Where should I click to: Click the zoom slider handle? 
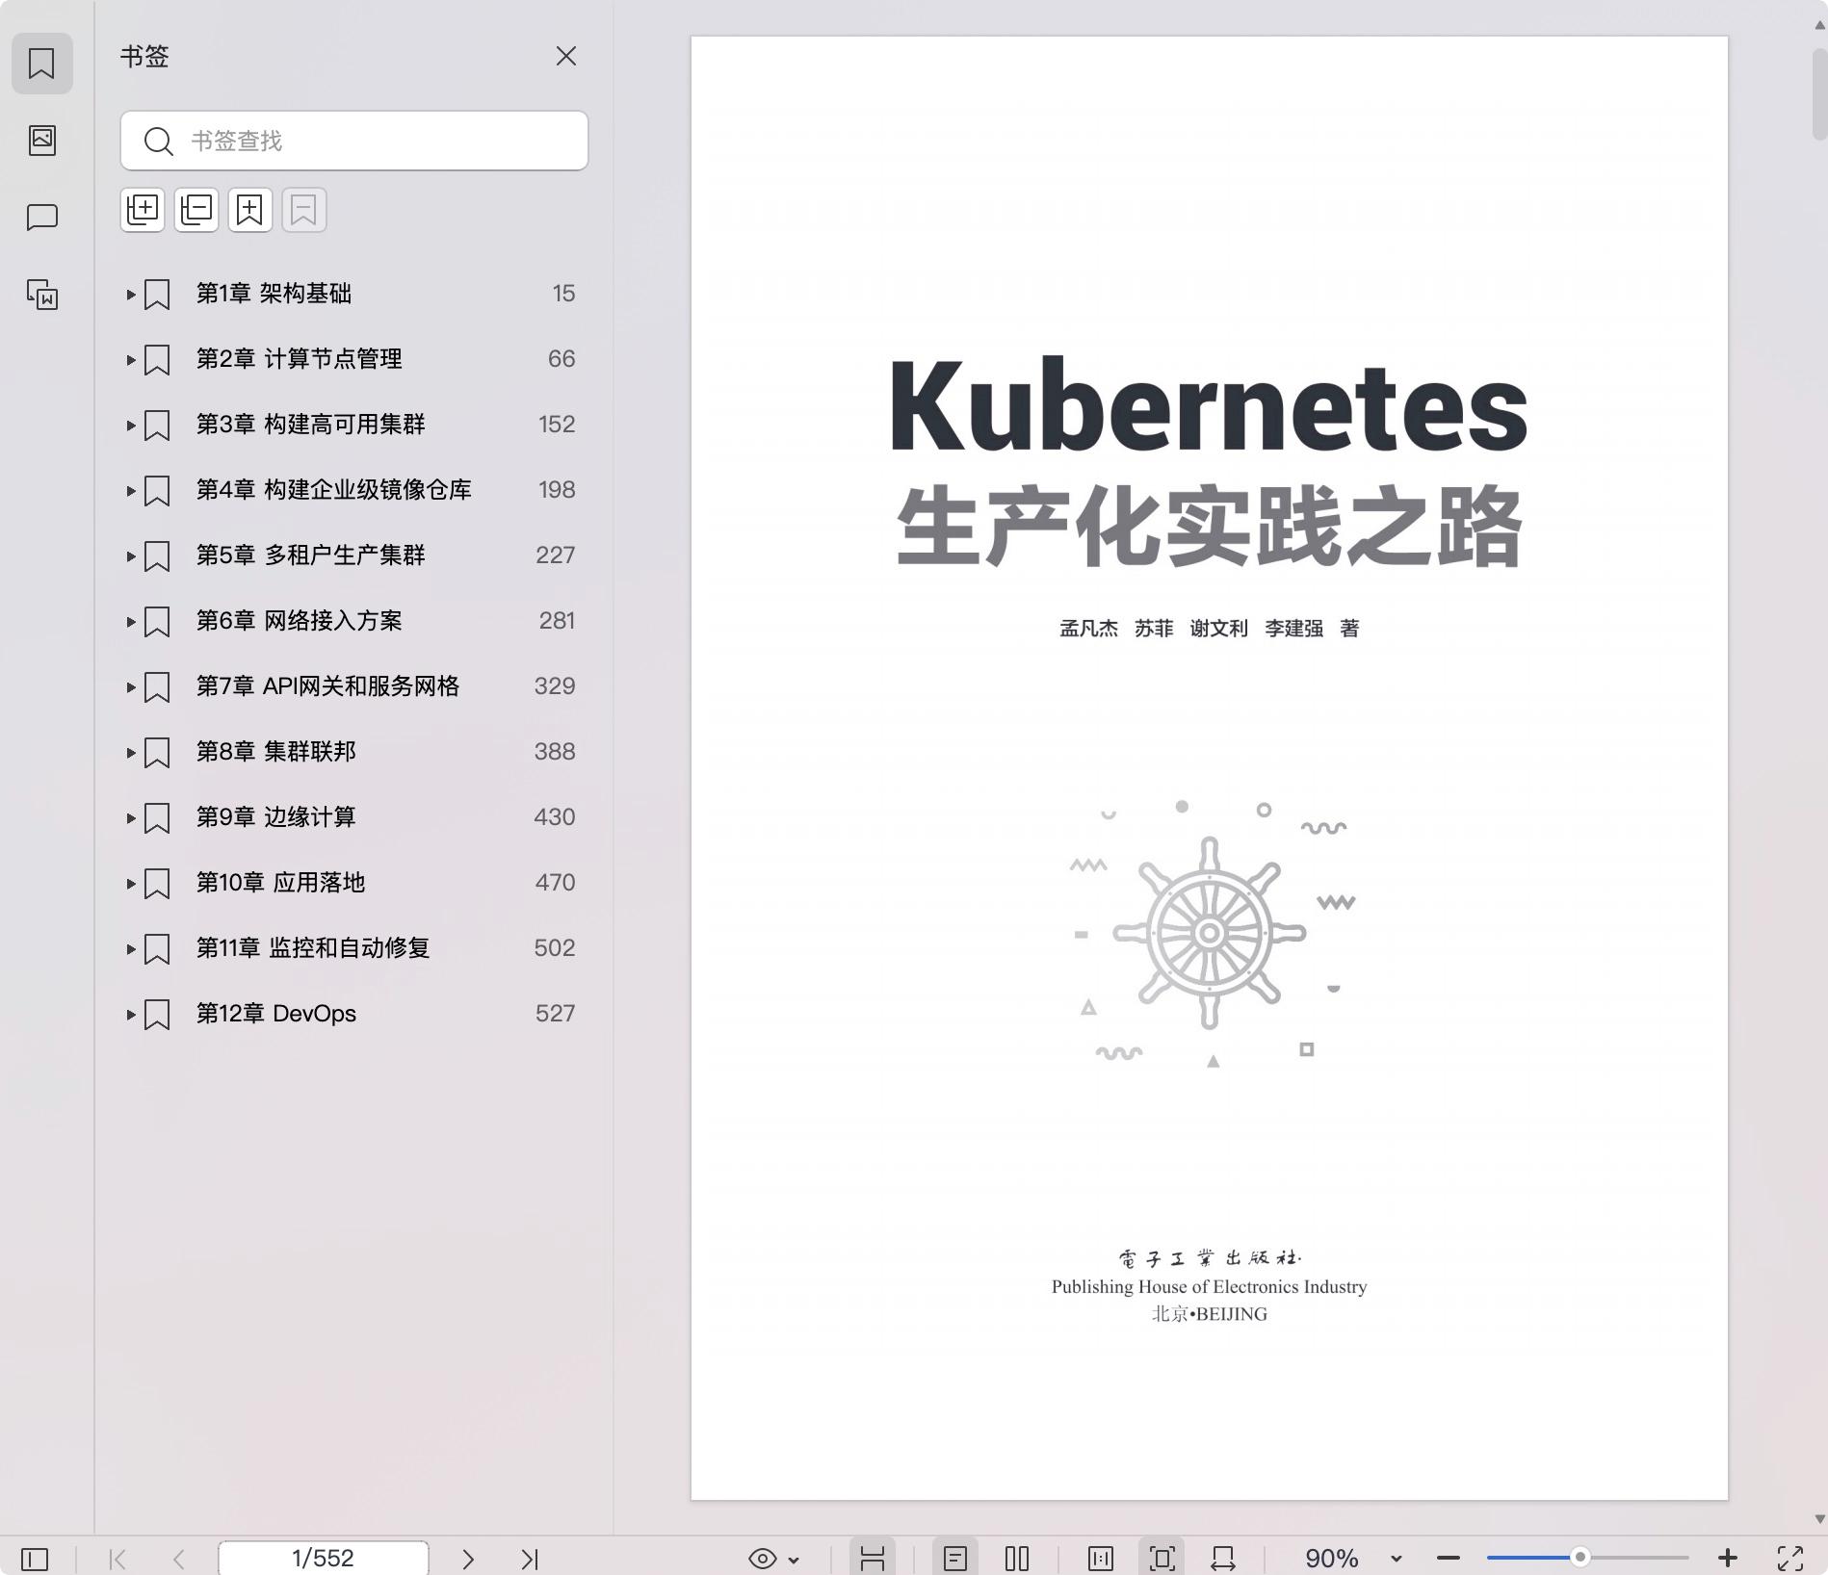(x=1580, y=1557)
